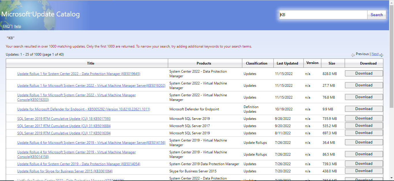Click the Previous page arrow icon
This screenshot has width=394, height=181.
click(353, 55)
